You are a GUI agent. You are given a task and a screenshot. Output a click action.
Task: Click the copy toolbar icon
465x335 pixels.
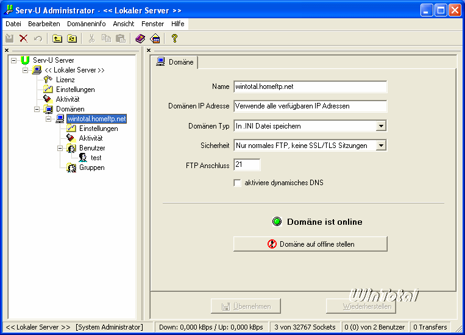pyautogui.click(x=106, y=38)
